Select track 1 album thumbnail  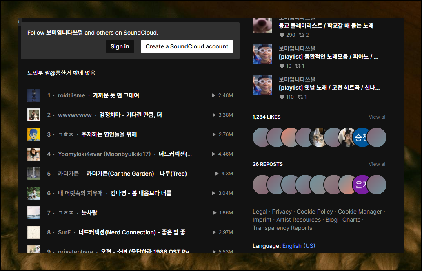tap(34, 95)
